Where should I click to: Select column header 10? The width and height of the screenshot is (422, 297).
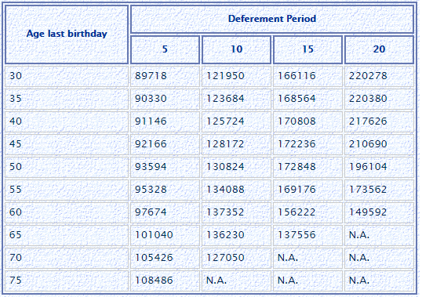[x=237, y=49]
